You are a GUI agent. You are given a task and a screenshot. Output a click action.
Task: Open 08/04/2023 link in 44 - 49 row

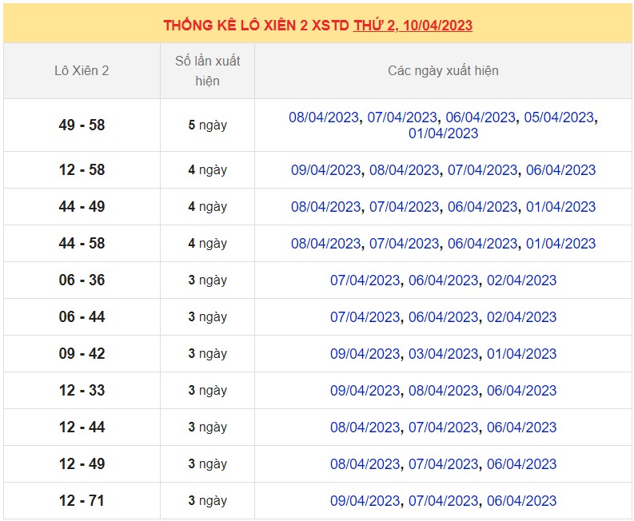(x=325, y=207)
